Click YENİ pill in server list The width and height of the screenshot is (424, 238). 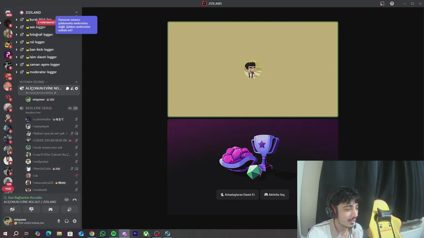pos(8,189)
